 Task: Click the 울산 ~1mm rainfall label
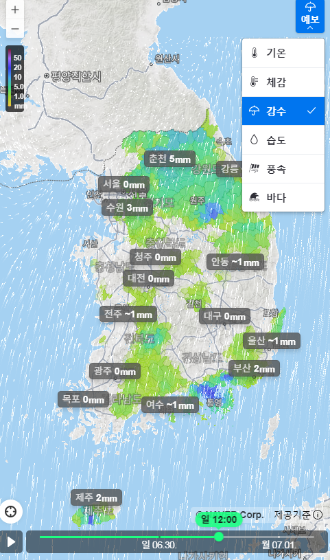coord(272,341)
